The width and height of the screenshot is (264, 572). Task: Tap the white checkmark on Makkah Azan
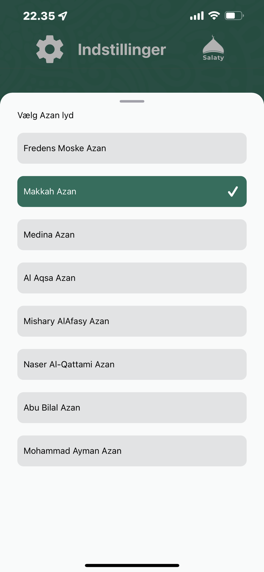[x=233, y=191]
